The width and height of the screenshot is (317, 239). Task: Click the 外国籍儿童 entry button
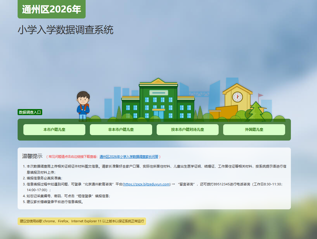tap(254, 130)
